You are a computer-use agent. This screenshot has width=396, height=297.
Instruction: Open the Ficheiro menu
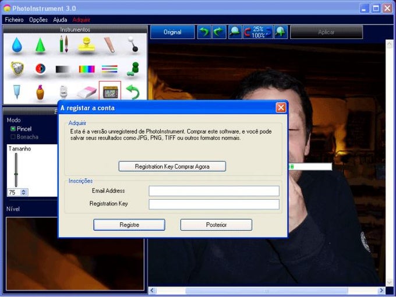tap(14, 20)
